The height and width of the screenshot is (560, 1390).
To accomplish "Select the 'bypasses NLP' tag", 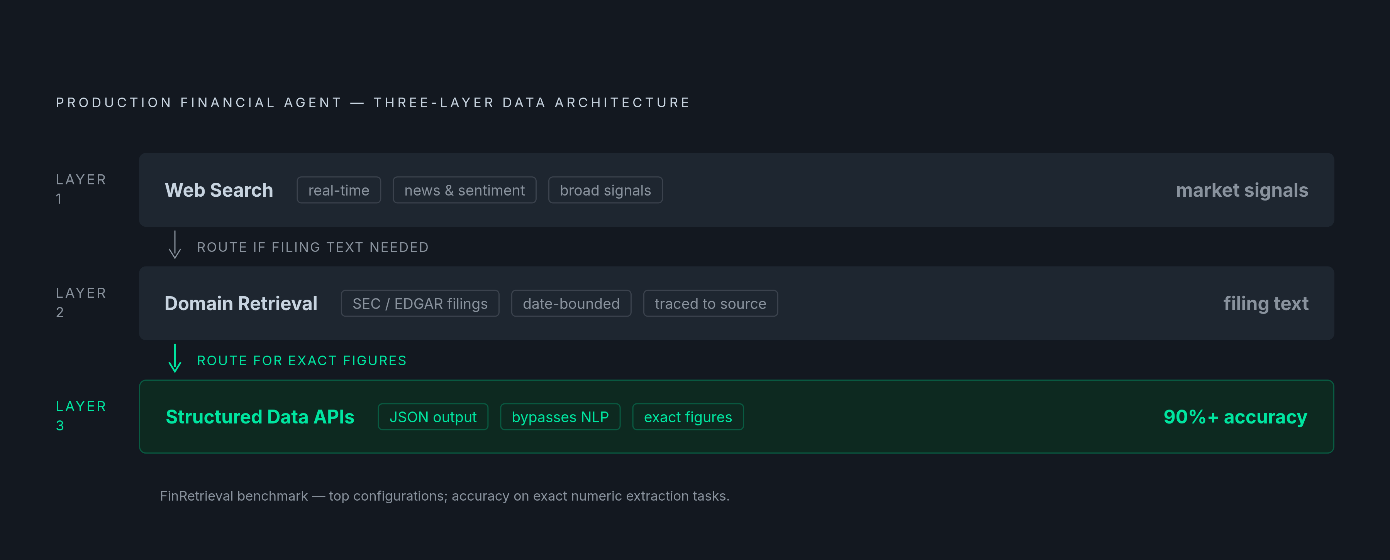I will [560, 417].
